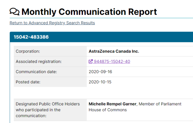Open Return to Advanced Registry Search Results
The image size is (193, 123).
click(52, 23)
